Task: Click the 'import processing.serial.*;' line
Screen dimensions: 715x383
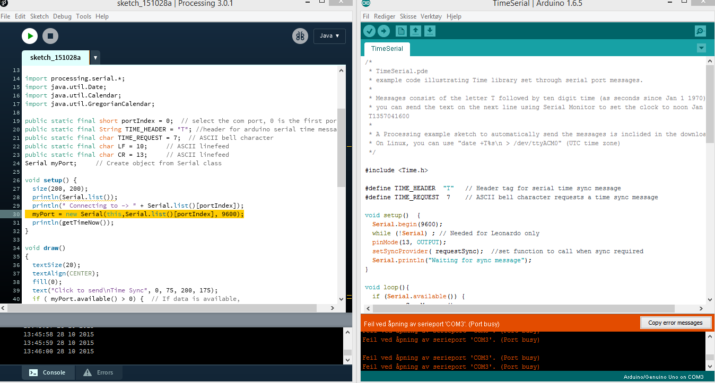Action: tap(75, 78)
